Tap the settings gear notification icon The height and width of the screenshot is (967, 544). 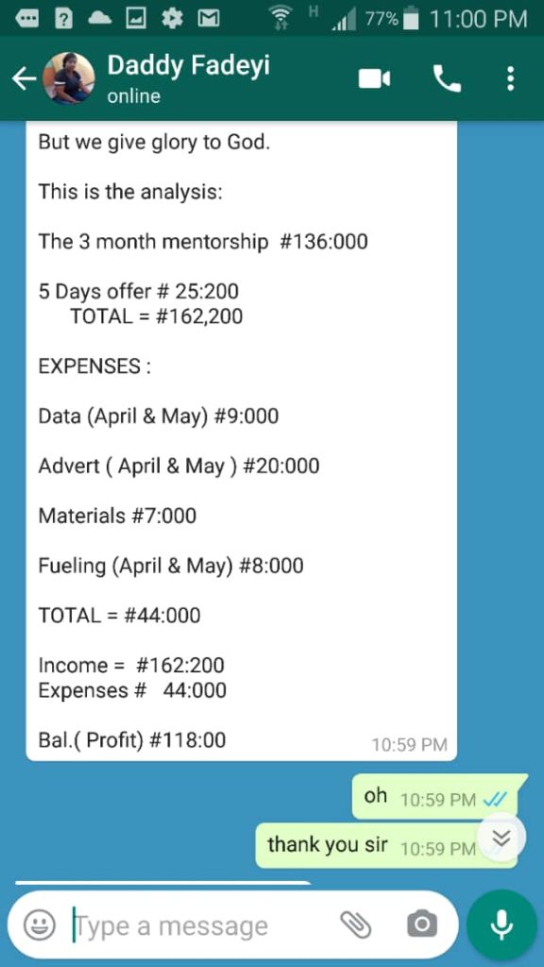click(172, 19)
